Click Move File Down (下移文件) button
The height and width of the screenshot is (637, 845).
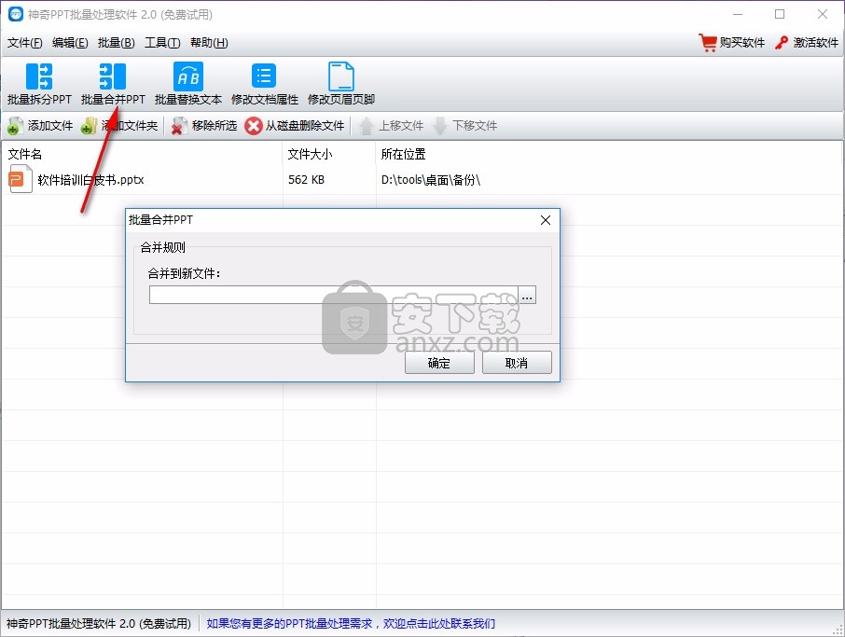point(465,126)
